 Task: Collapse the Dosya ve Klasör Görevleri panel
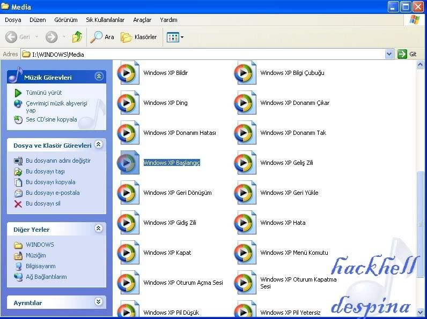[x=99, y=145]
